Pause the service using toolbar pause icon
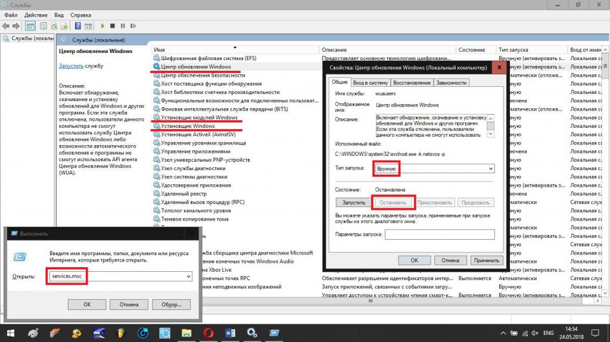The height and width of the screenshot is (342, 610). pos(123,26)
